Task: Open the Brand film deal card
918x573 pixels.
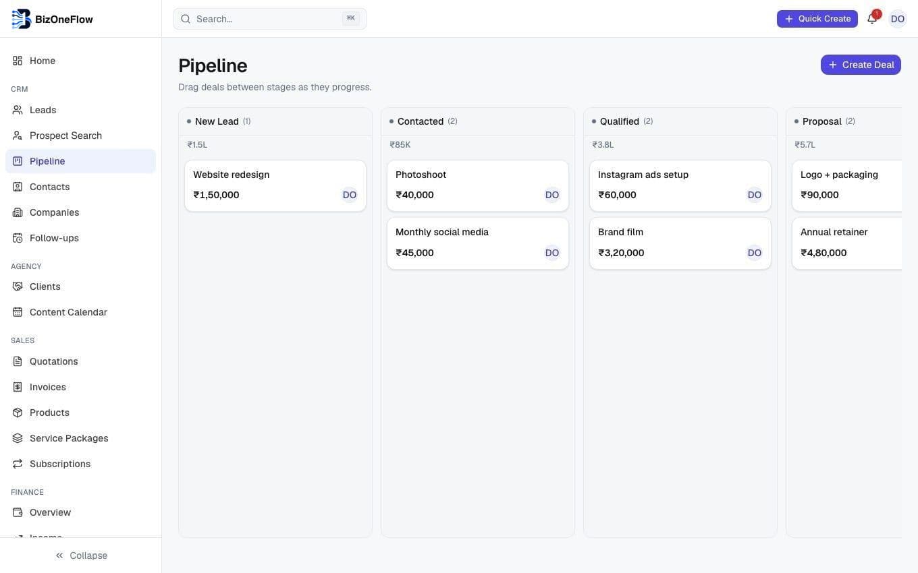Action: pyautogui.click(x=680, y=243)
